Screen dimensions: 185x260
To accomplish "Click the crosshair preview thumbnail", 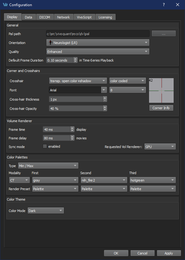I will coord(161,91).
